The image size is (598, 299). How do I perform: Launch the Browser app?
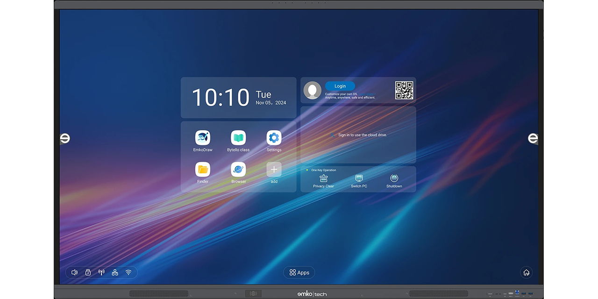pos(238,170)
